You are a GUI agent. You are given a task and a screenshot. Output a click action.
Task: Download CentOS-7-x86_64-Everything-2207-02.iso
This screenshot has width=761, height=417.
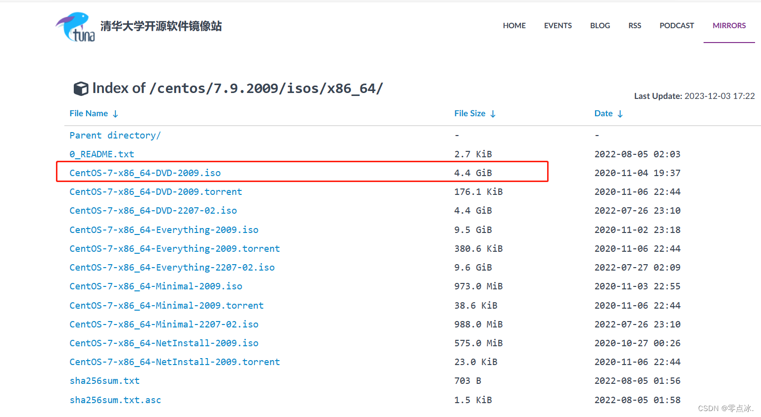[172, 268]
